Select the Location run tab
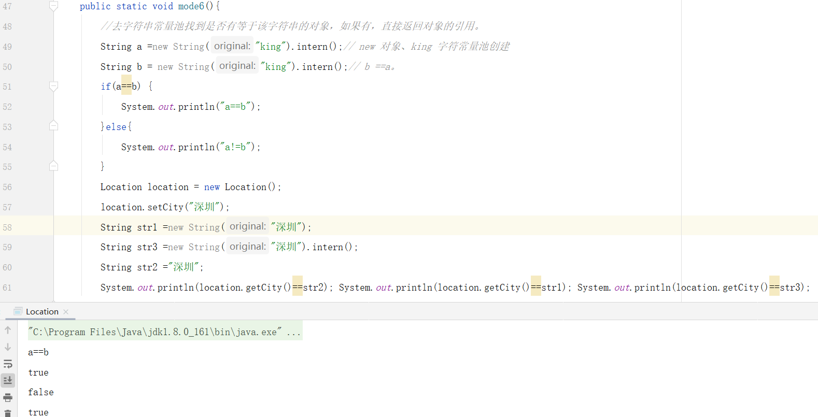Viewport: 818px width, 417px height. pyautogui.click(x=42, y=311)
